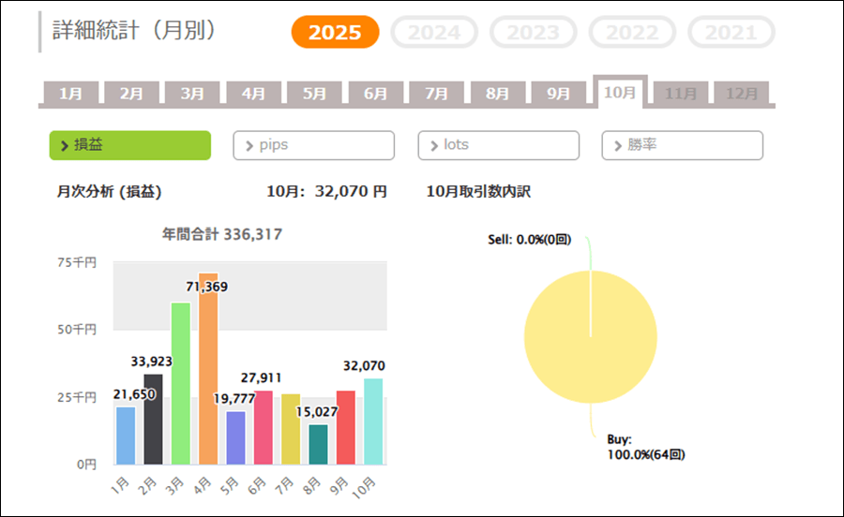This screenshot has width=844, height=517.
Task: Open the 1月 month tab
Action: point(70,94)
